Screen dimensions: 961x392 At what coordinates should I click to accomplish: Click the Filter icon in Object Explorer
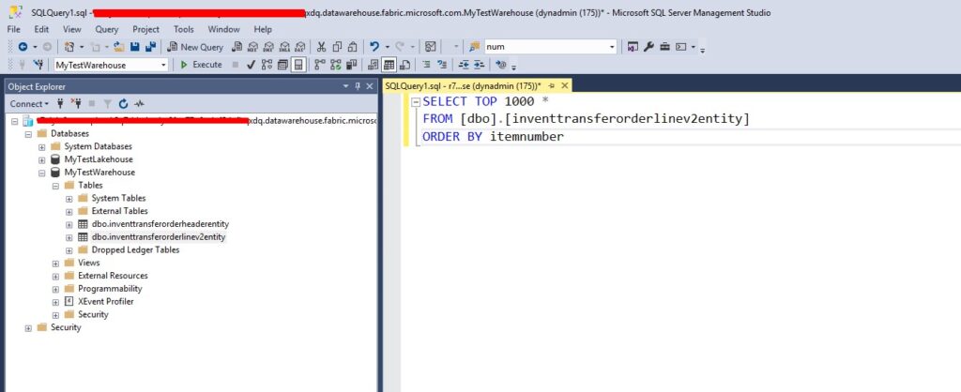pos(107,103)
